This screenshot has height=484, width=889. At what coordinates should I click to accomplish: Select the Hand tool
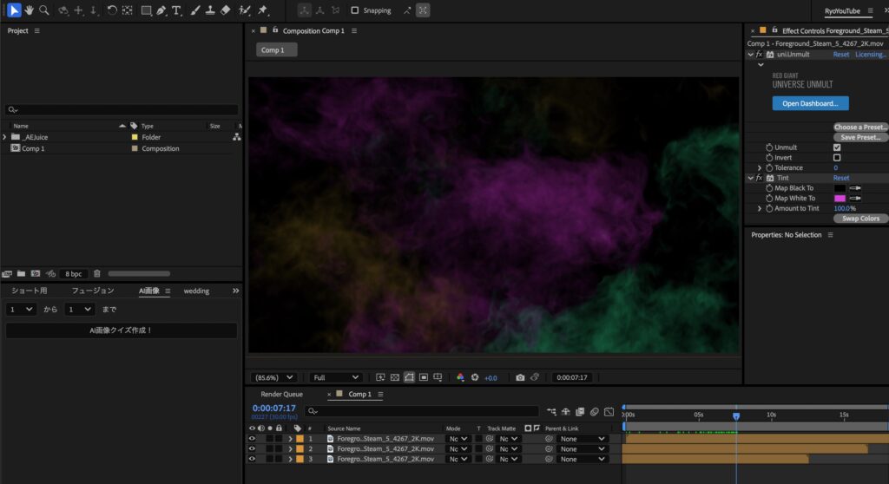(29, 10)
